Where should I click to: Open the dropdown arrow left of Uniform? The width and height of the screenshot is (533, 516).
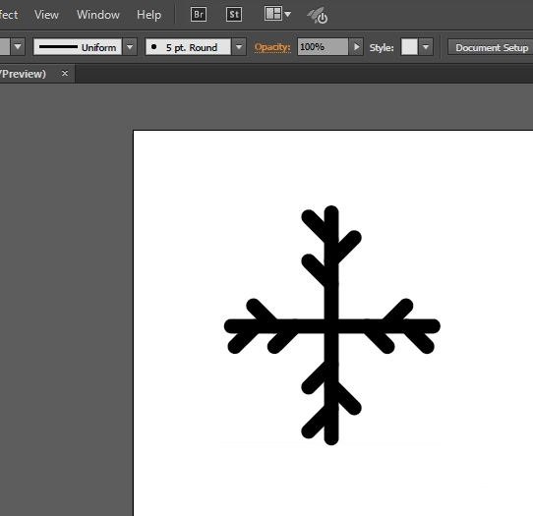click(x=18, y=47)
